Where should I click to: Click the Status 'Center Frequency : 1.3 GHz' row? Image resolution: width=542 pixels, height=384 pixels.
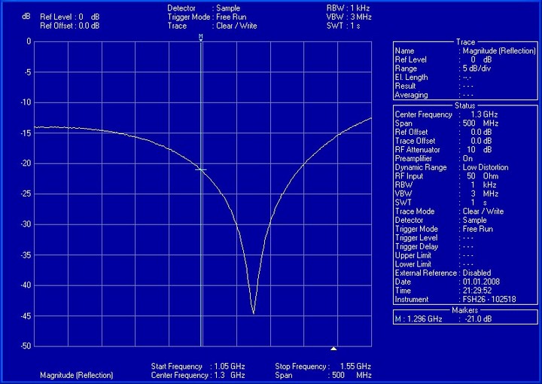[446, 114]
